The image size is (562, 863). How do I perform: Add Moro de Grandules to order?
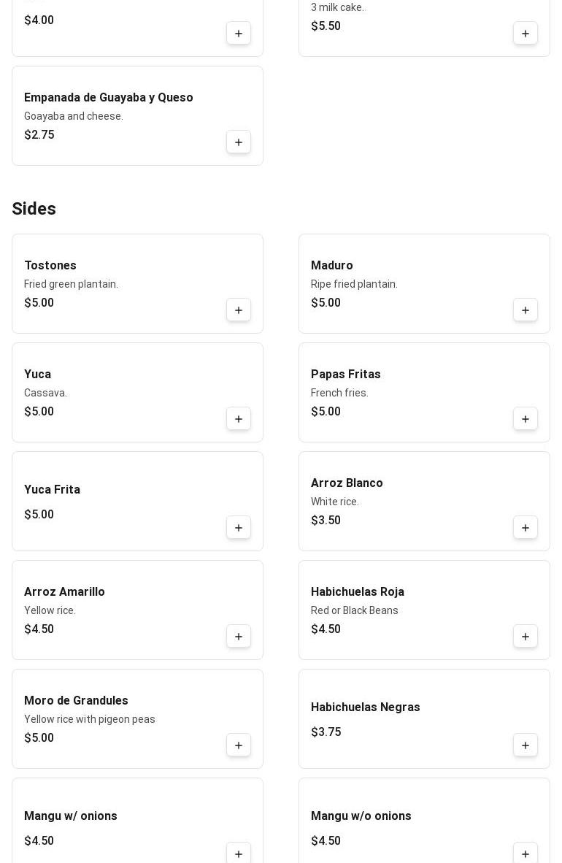coord(239,745)
